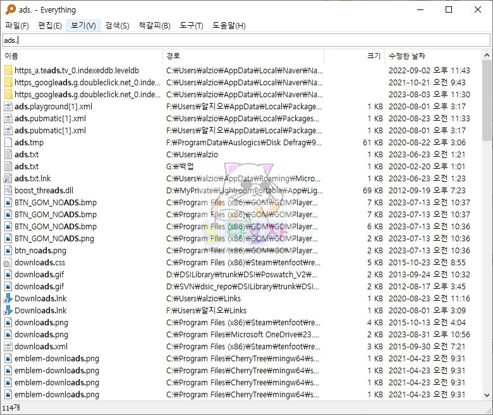493x415 pixels.
Task: Click the 69 KB size cell
Action: (x=372, y=190)
